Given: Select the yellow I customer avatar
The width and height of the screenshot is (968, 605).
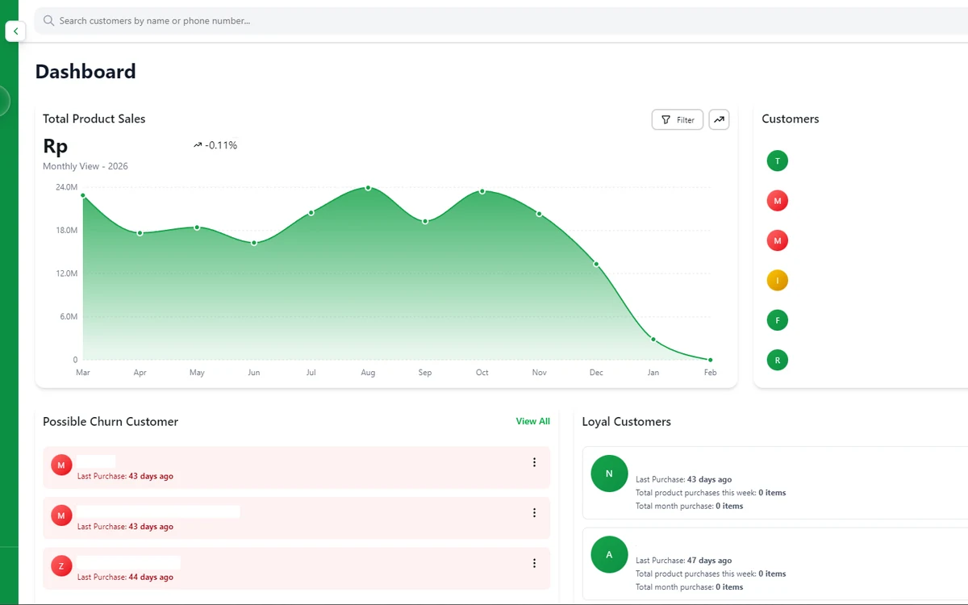Looking at the screenshot, I should 778,281.
